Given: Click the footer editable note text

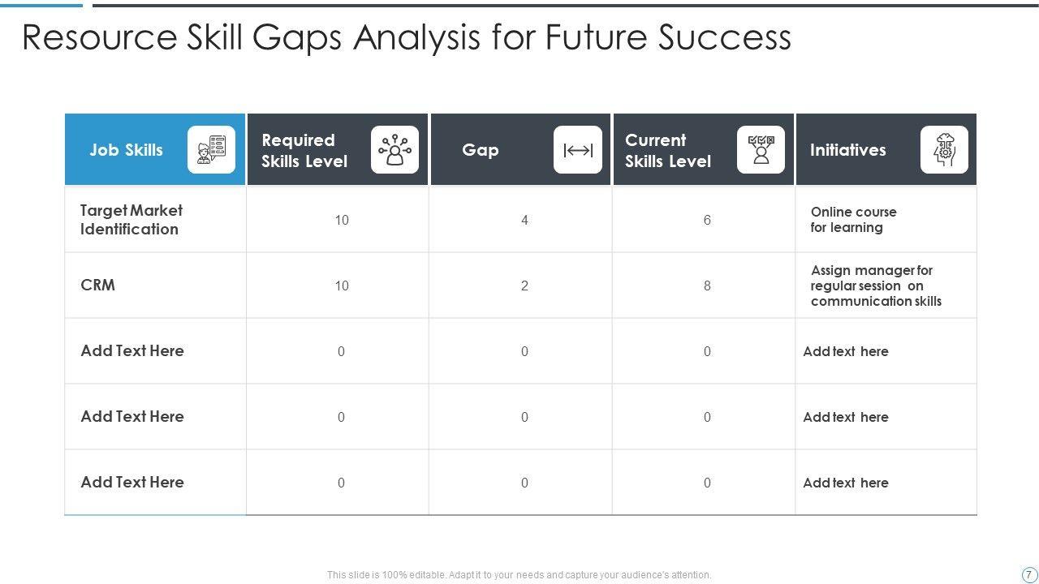Looking at the screenshot, I should (x=519, y=575).
